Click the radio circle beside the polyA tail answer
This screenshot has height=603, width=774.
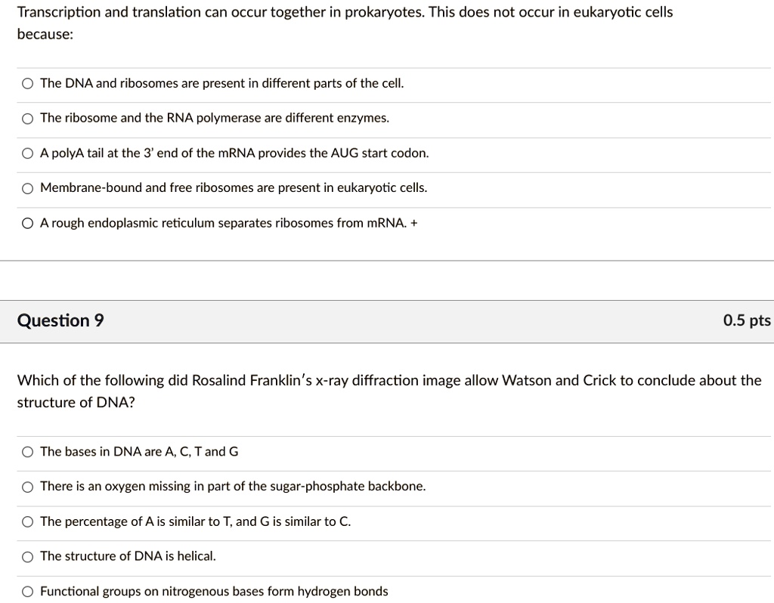pyautogui.click(x=26, y=153)
